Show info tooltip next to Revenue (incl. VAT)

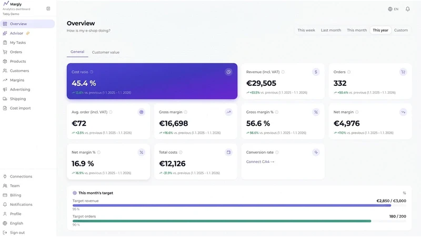pos(283,72)
